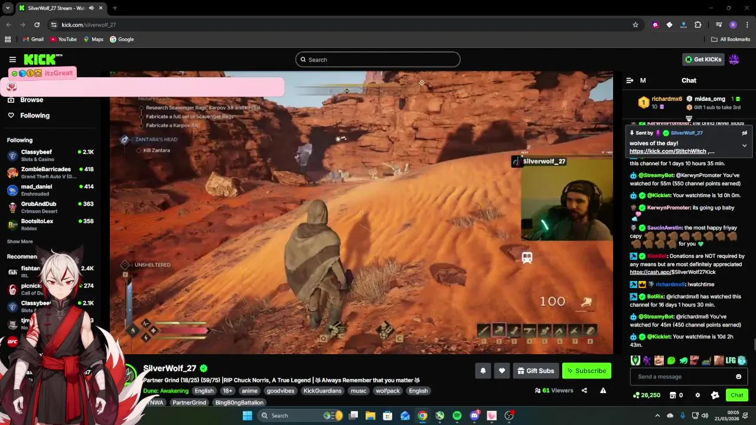
Task: Click SilverWolf_27 channel name below video
Action: pos(170,368)
